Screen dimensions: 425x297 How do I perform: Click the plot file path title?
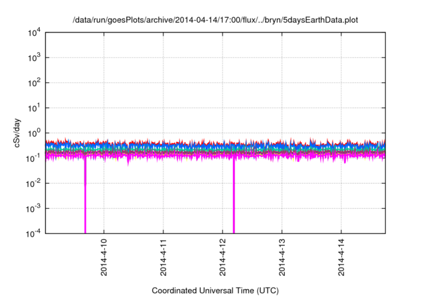(x=215, y=21)
